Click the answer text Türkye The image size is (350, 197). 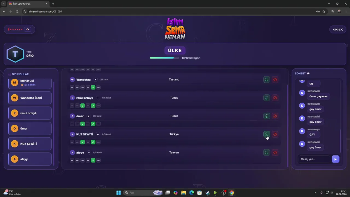[174, 134]
